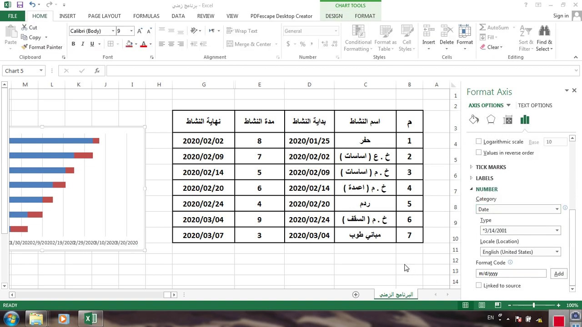The width and height of the screenshot is (582, 327).
Task: Open the AXIS OPTIONS dropdown arrow
Action: click(508, 105)
